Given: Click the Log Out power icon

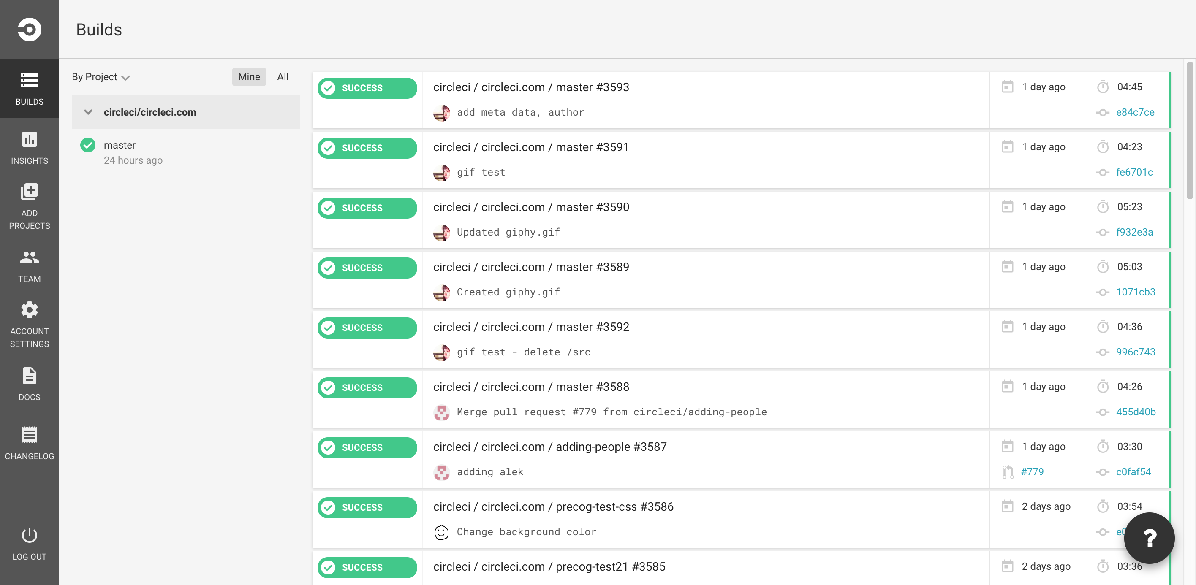Looking at the screenshot, I should (29, 535).
